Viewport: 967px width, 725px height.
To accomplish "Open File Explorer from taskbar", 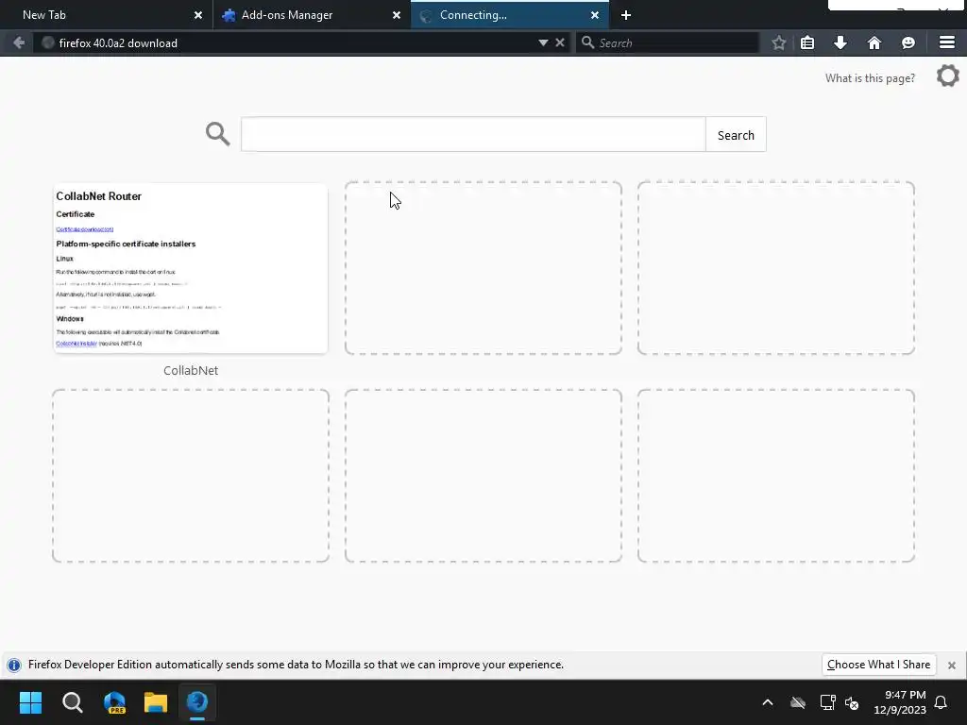I will pos(156,702).
